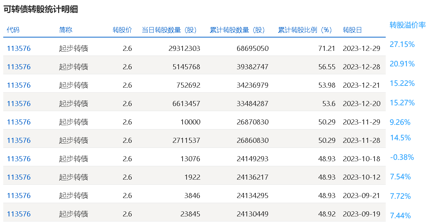Open code link 113576 in 2023-09-19 row
Image resolution: width=442 pixels, height=224 pixels.
pos(19,214)
